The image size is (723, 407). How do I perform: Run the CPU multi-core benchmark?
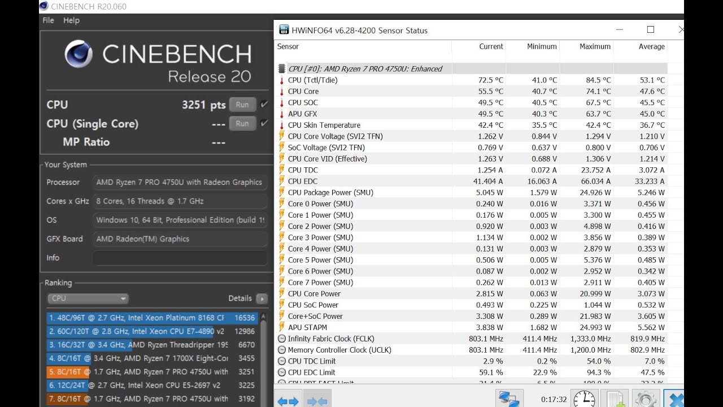point(242,105)
